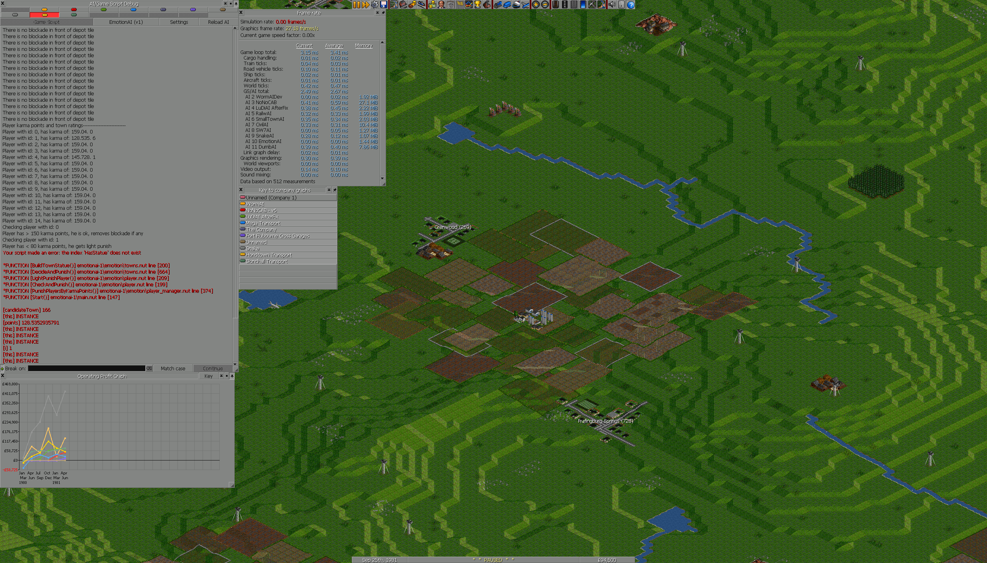Toggle Slondhall Transport in graph key

[x=288, y=261]
